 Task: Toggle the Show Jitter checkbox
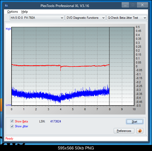12,126
